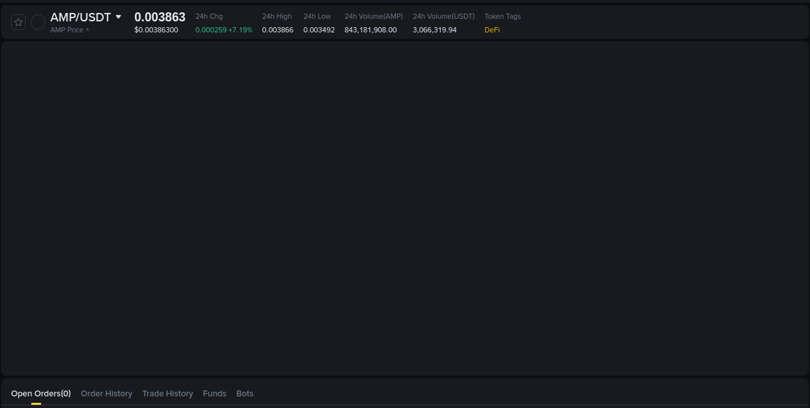The height and width of the screenshot is (408, 810).
Task: Click the AMP coin logo circle
Action: [38, 21]
